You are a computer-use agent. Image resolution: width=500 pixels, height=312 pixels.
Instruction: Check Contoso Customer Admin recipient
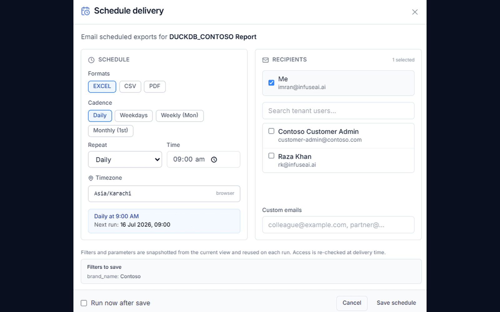tap(271, 131)
